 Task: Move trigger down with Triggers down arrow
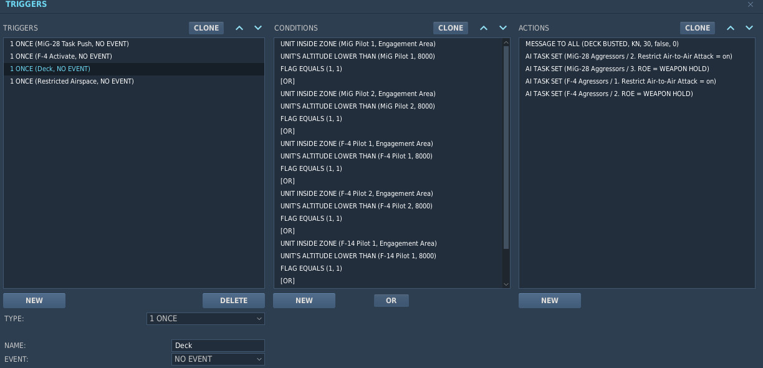pos(258,28)
